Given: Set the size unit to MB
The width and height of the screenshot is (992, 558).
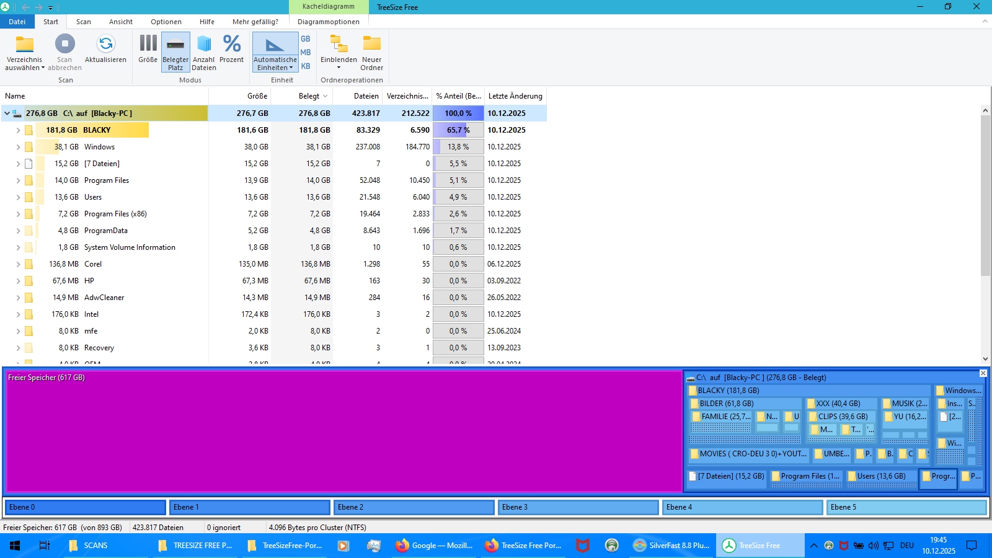Looking at the screenshot, I should 306,53.
